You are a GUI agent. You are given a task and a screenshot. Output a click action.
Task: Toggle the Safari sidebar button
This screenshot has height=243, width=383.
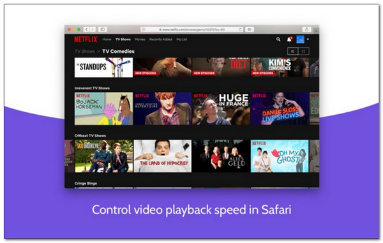point(103,29)
